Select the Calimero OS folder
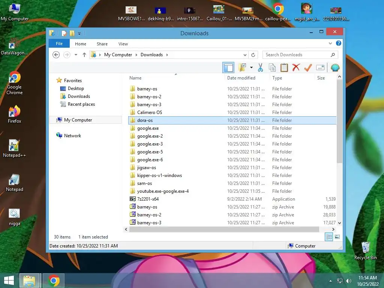 (232, 112)
